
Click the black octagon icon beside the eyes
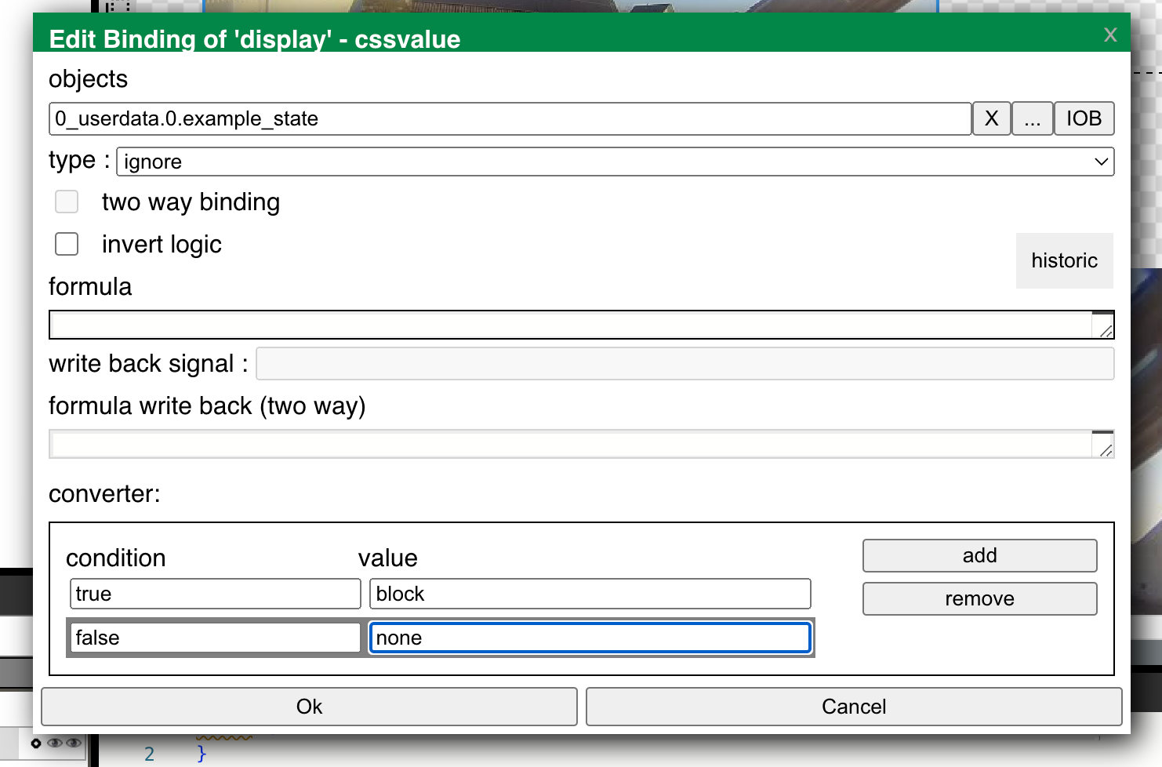coord(36,743)
